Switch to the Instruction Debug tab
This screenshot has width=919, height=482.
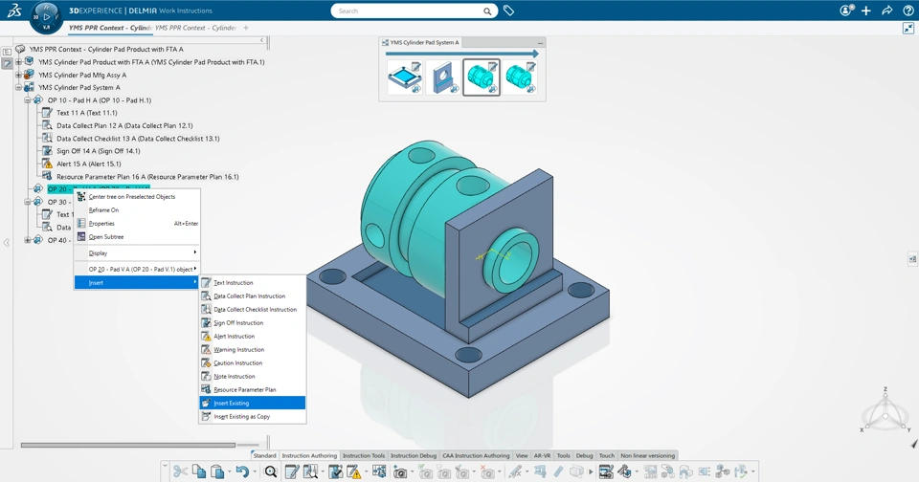pyautogui.click(x=414, y=455)
